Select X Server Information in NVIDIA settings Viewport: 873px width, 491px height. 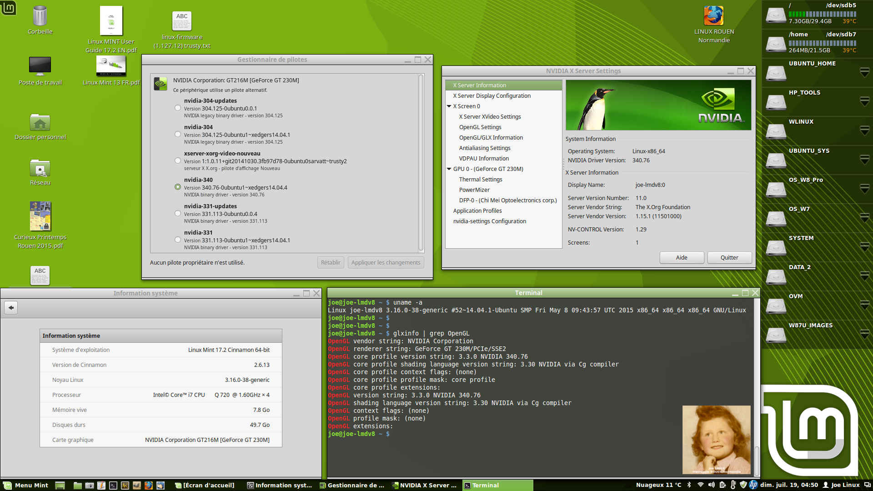(504, 85)
